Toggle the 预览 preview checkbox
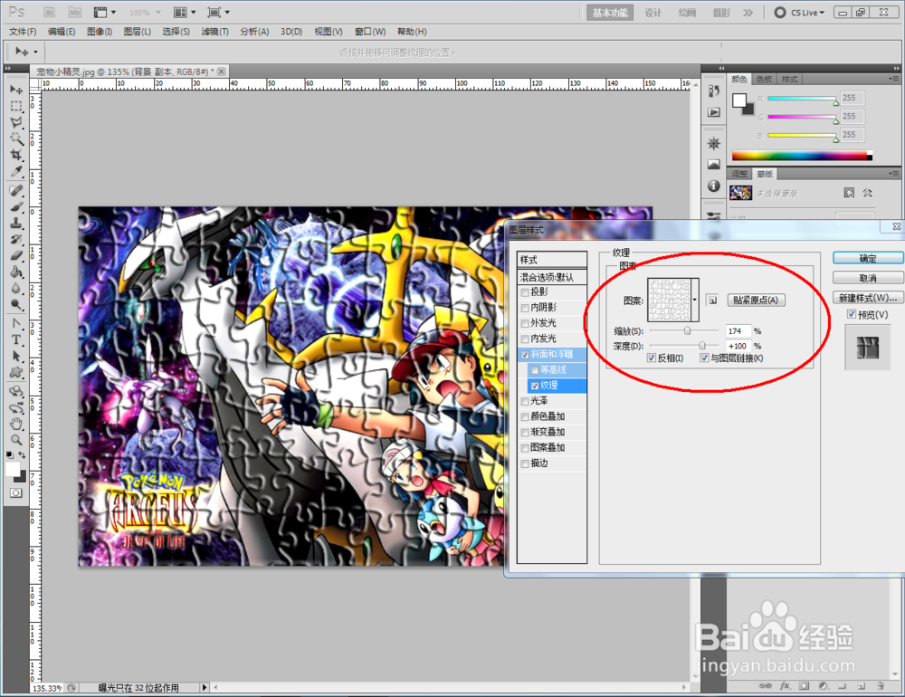Viewport: 905px width, 697px height. tap(852, 314)
